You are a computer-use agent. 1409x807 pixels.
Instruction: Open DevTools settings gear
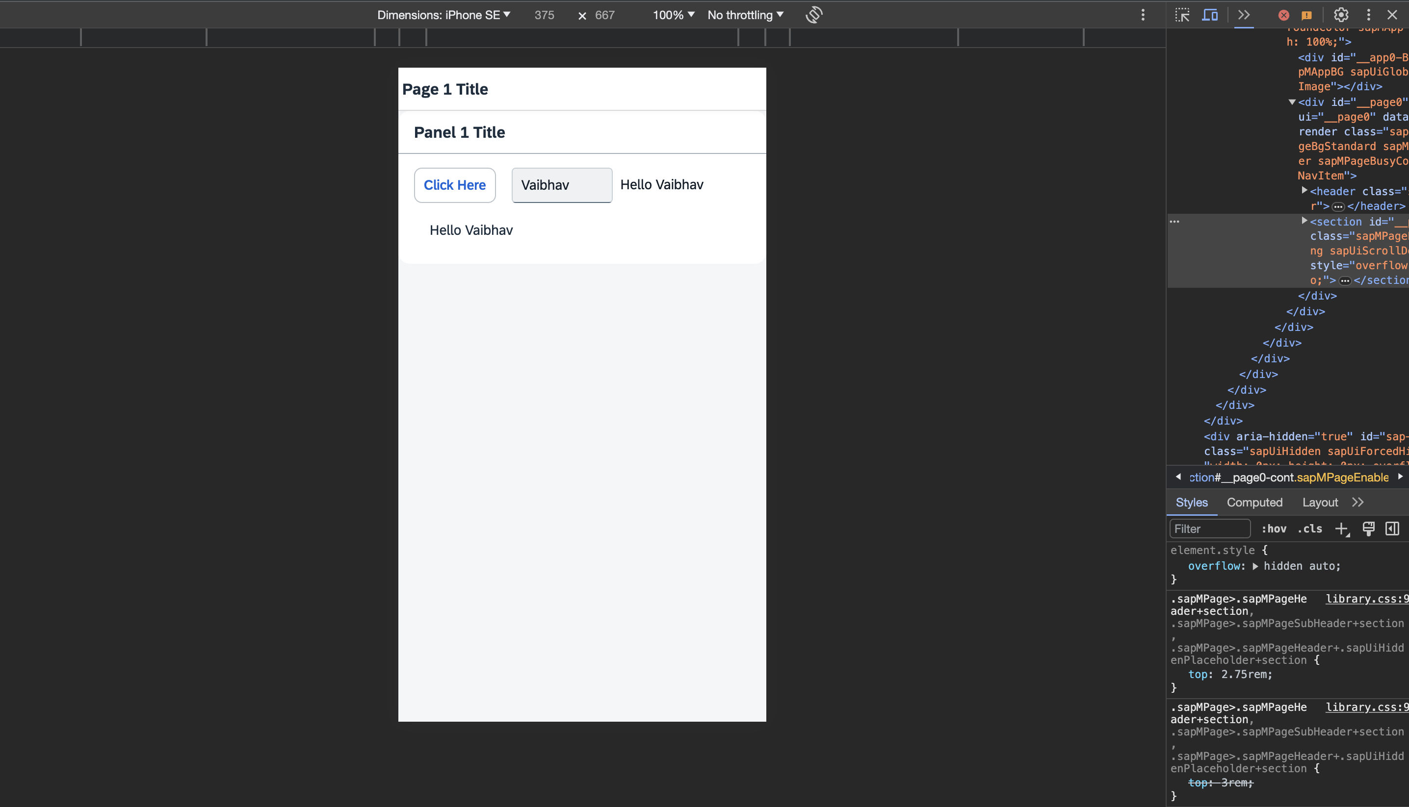pyautogui.click(x=1341, y=15)
